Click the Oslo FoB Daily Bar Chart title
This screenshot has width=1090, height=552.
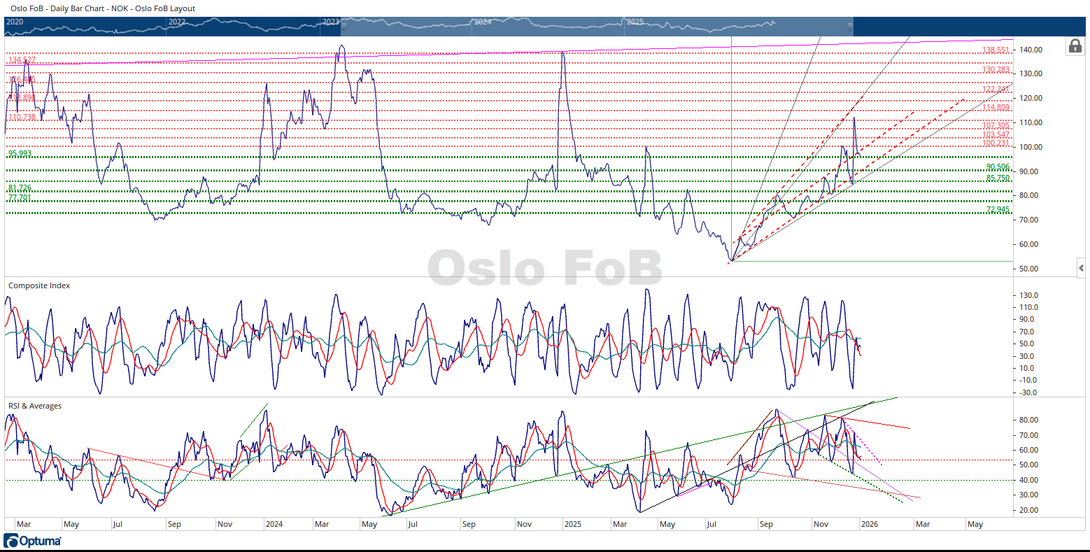(103, 8)
